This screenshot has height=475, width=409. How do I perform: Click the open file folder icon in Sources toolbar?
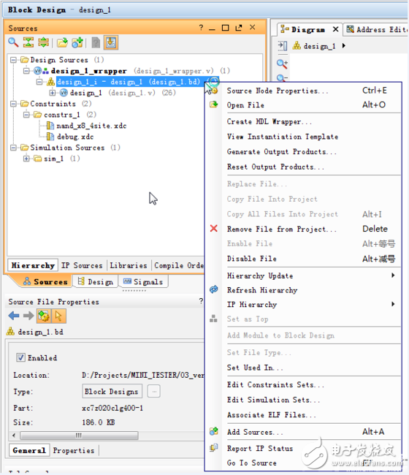click(x=62, y=42)
